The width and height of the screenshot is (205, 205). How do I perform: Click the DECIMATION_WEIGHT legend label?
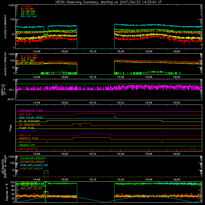[x=33, y=162]
